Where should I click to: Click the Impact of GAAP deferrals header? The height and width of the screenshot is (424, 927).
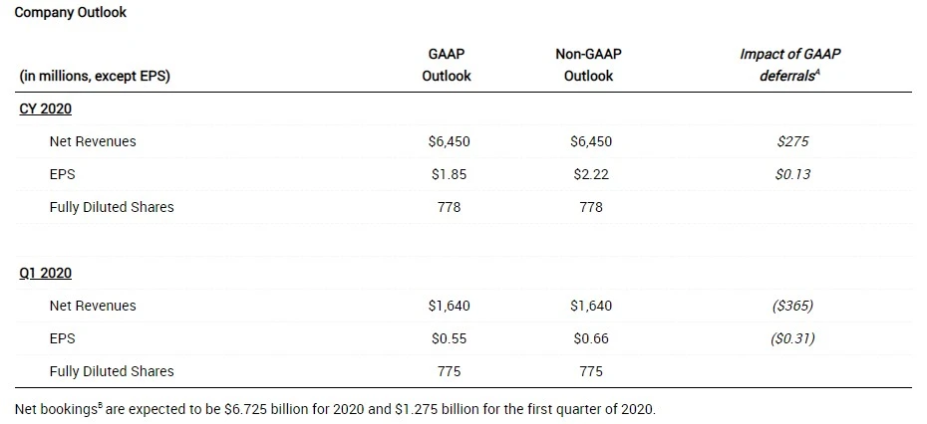tap(790, 65)
